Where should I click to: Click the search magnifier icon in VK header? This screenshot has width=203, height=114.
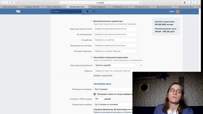(52, 11)
